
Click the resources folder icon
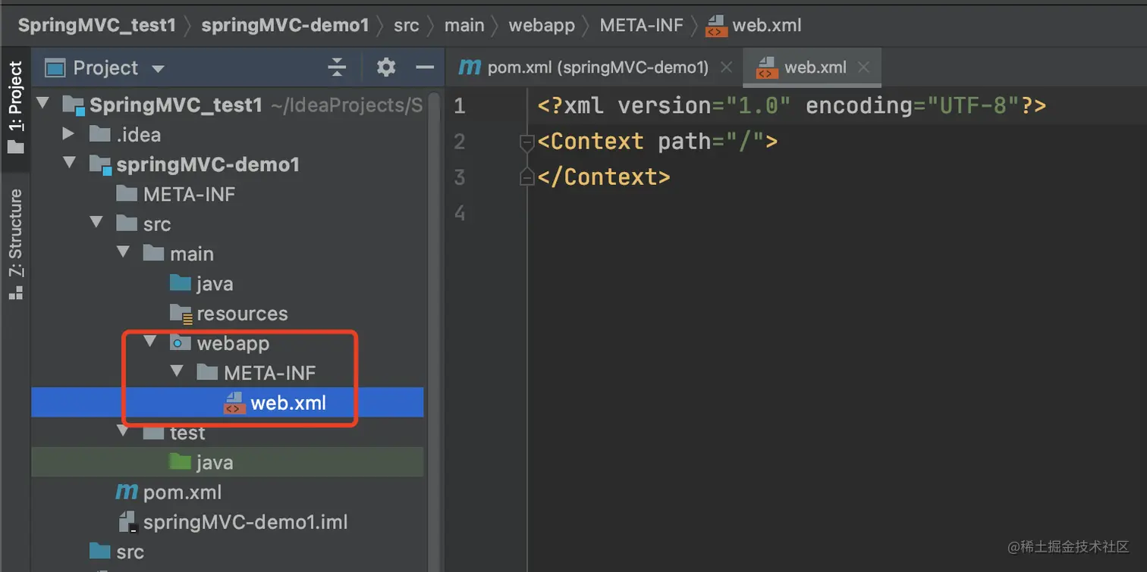coord(181,314)
